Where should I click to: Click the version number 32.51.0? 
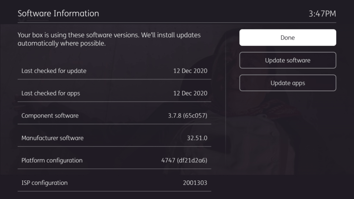(x=197, y=138)
